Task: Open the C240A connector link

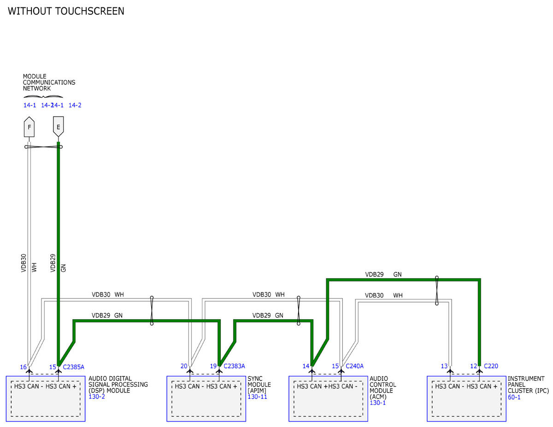Action: point(354,366)
